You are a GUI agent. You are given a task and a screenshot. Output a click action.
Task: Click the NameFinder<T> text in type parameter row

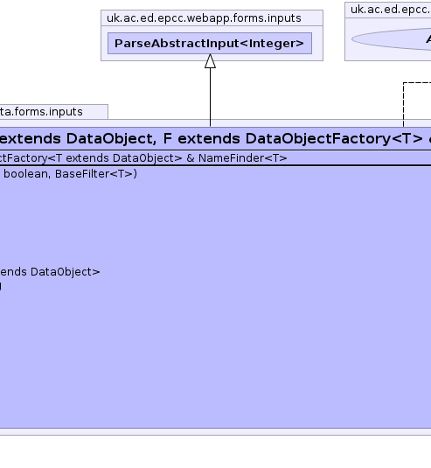[x=242, y=158]
